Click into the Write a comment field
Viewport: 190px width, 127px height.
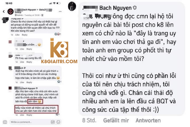(30, 122)
